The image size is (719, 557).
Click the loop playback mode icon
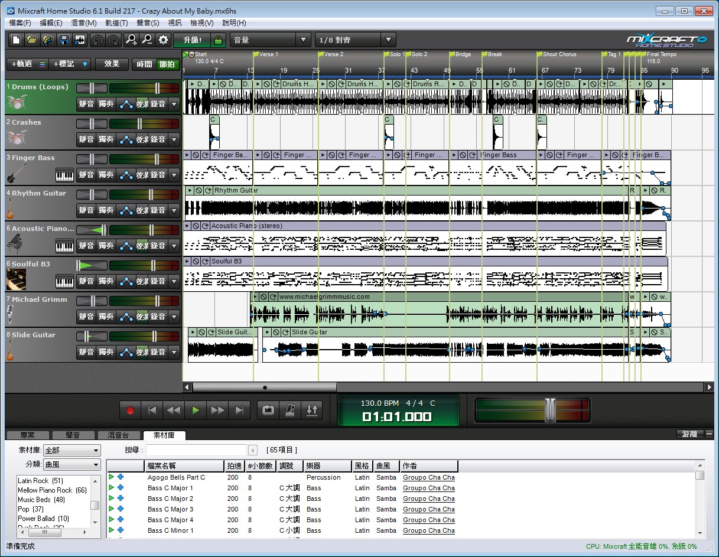point(268,410)
